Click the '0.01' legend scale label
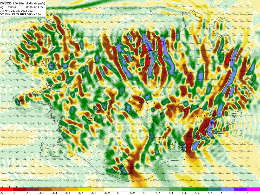Screen dimensions: 260x195 tap(133, 193)
